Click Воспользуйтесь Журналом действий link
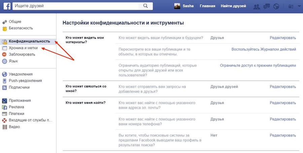Viewport: 303px width, 153px height. pyautogui.click(x=264, y=49)
